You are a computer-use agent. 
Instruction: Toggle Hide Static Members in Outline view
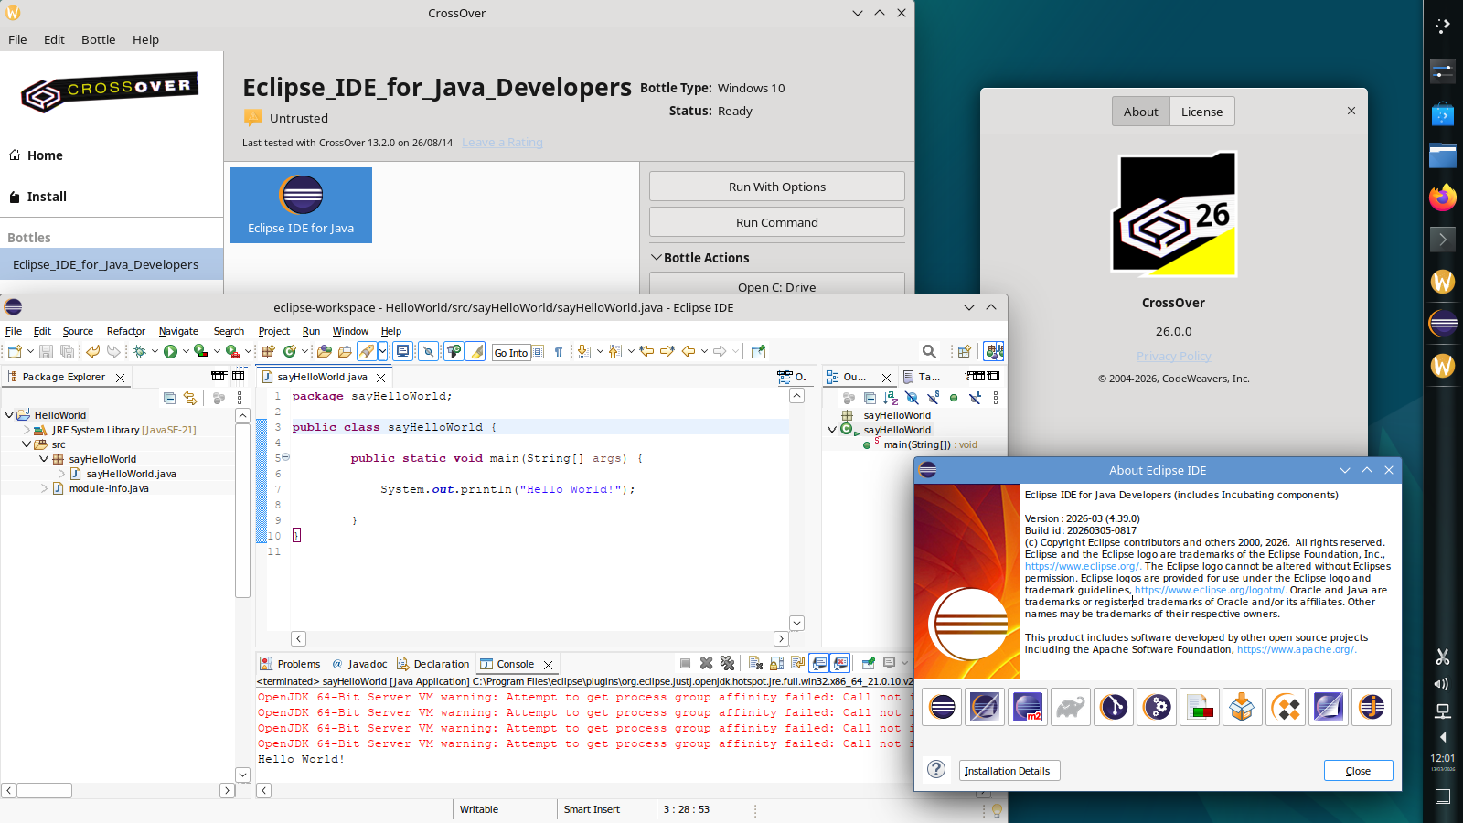tap(934, 398)
